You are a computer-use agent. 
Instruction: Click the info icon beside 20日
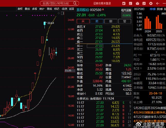tap(140, 74)
